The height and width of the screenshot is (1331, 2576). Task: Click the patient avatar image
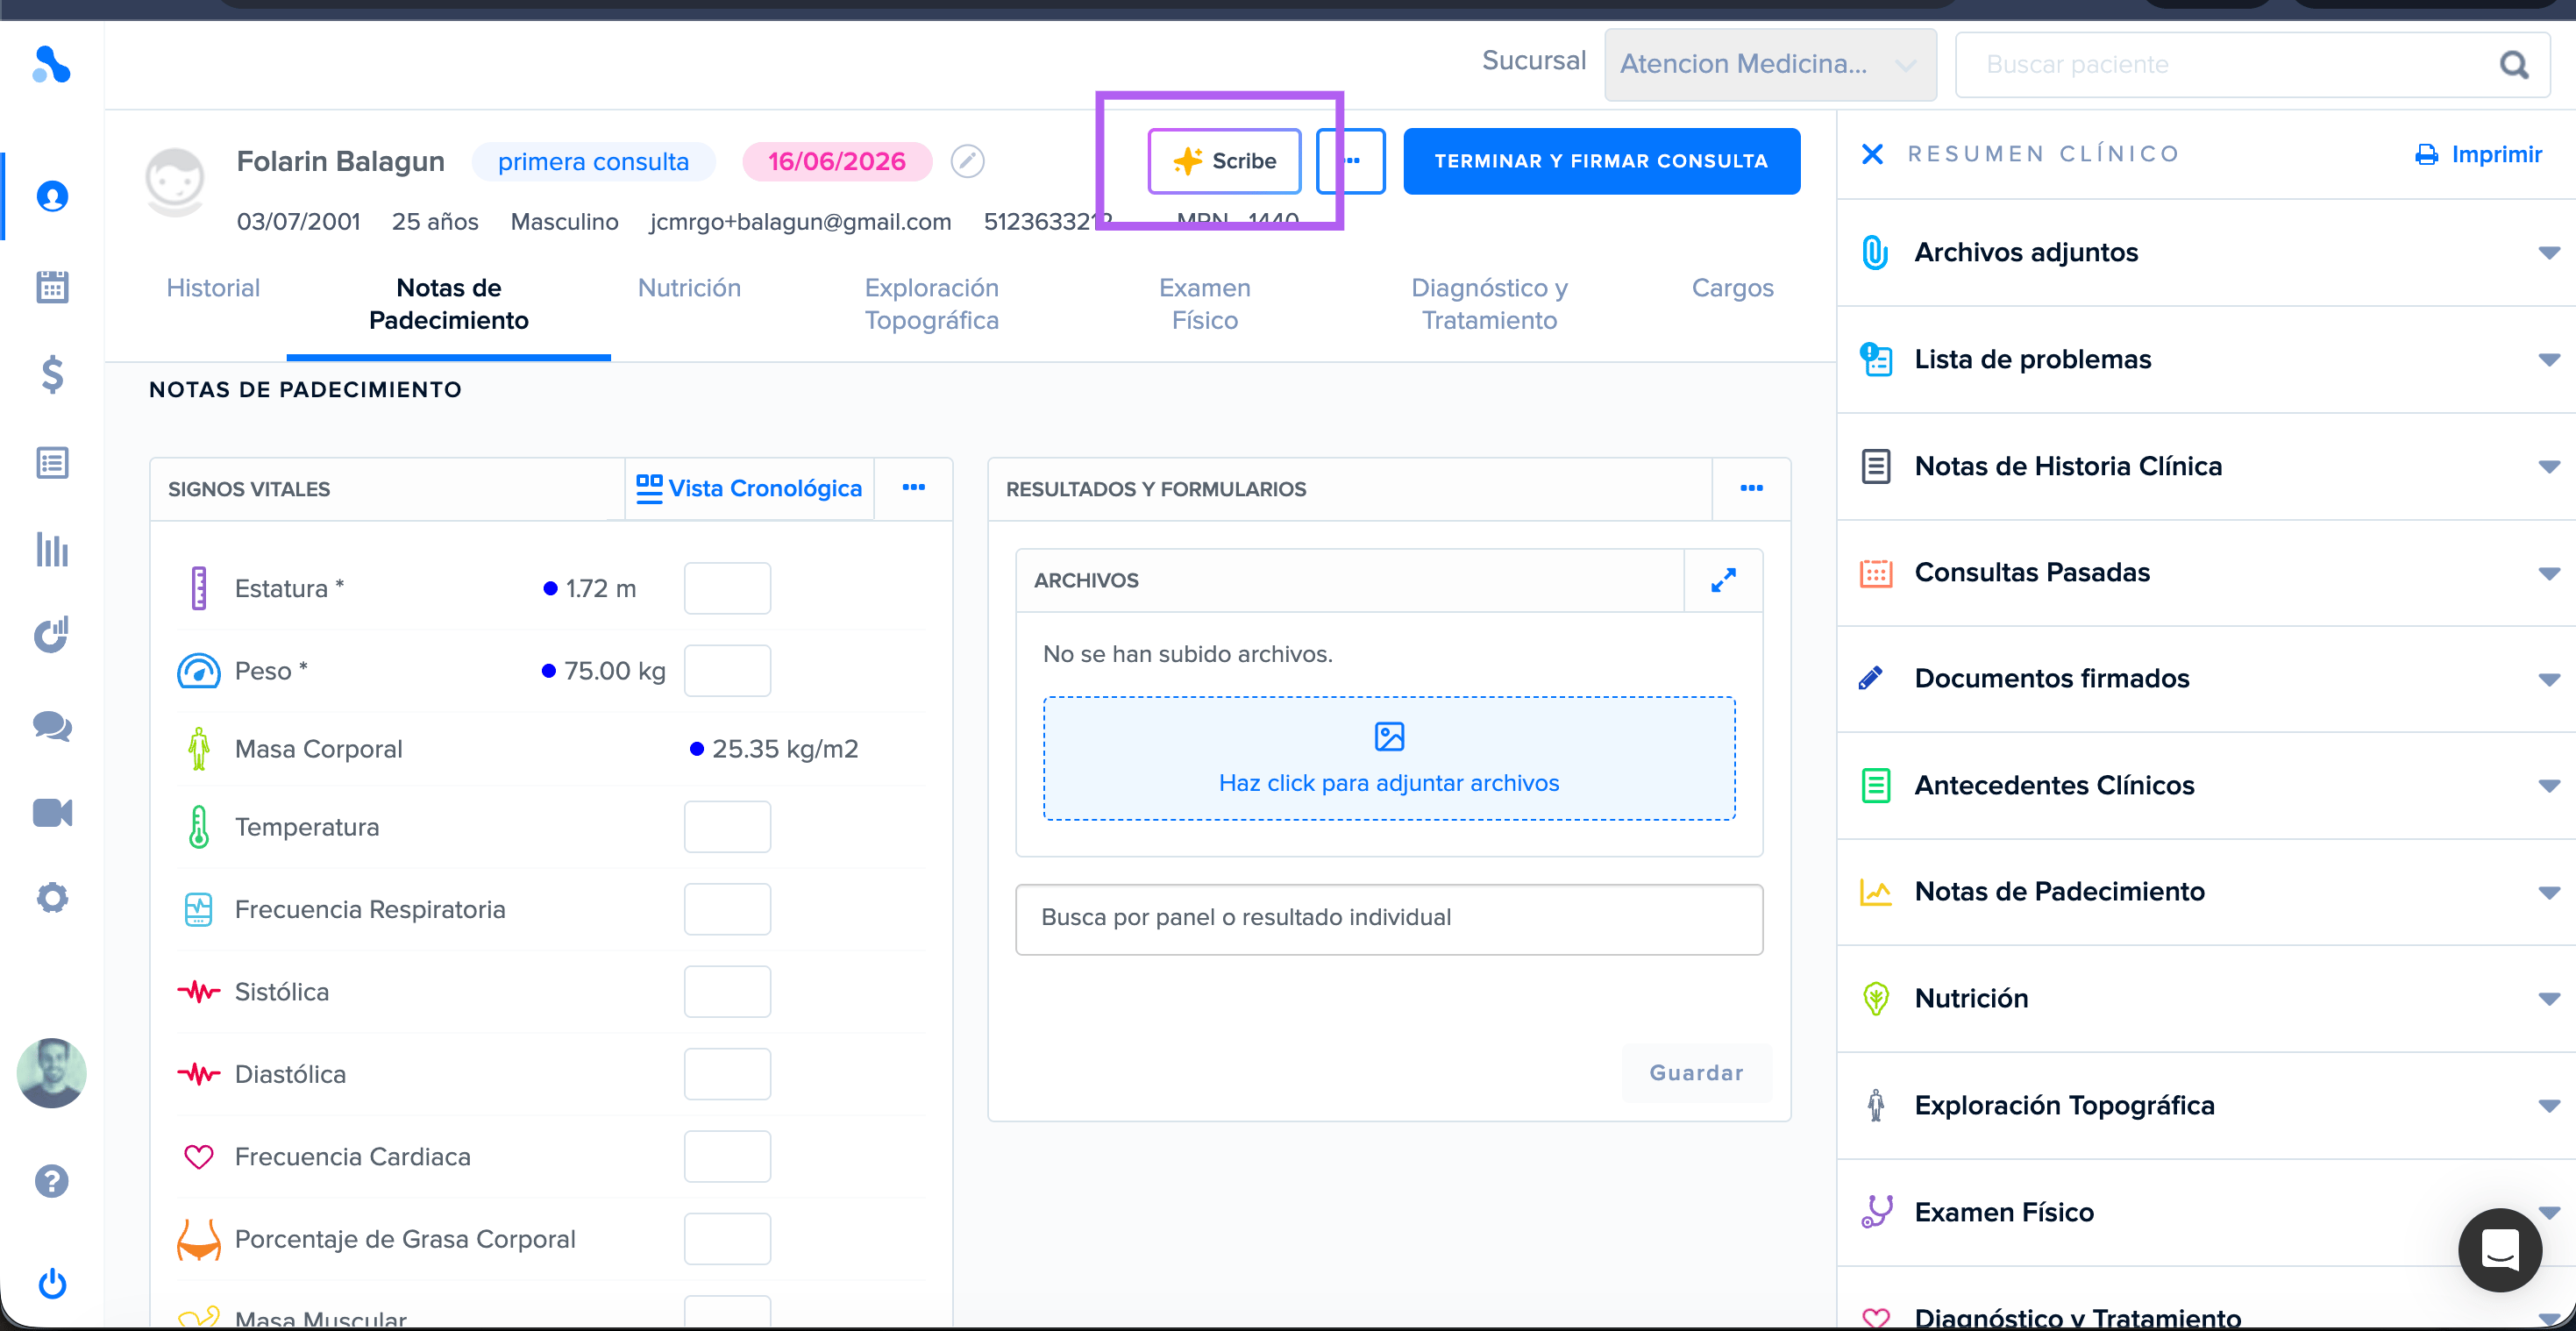(x=175, y=181)
